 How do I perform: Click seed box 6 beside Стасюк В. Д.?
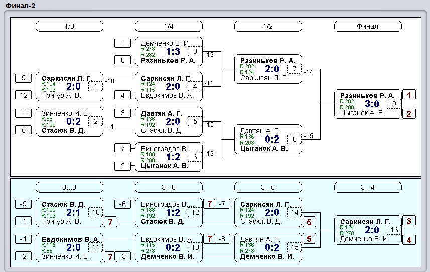(23, 130)
